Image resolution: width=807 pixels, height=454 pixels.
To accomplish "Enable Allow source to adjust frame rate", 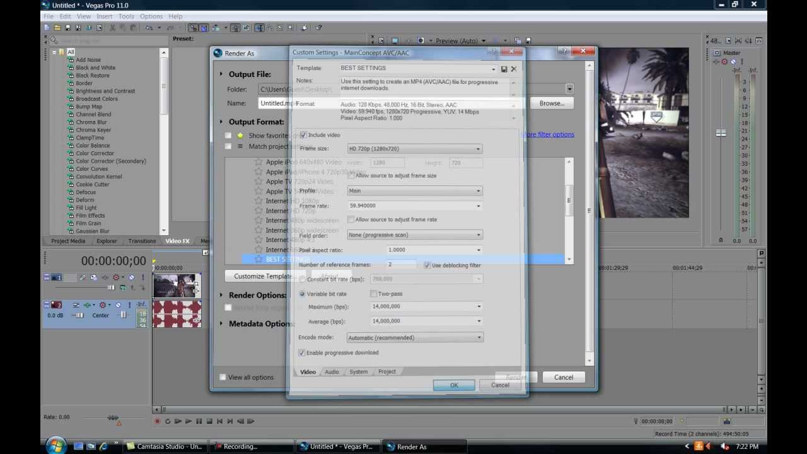I will point(351,219).
